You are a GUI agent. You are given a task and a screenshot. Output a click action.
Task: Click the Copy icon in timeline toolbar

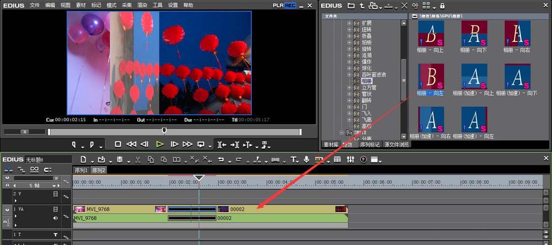point(151,160)
